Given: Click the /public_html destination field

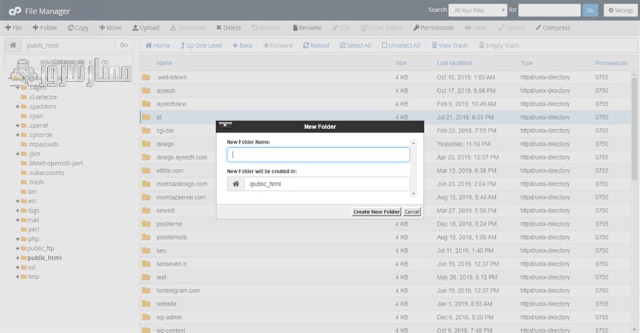Looking at the screenshot, I should (327, 184).
